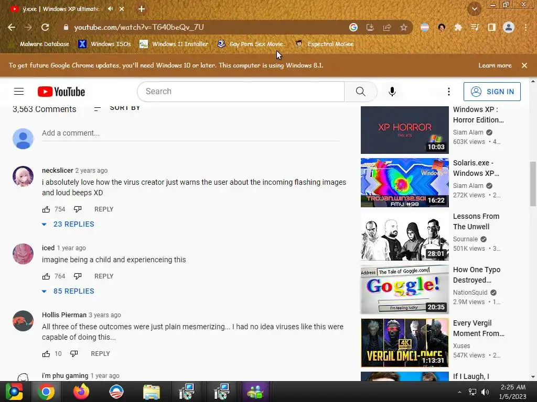Open Malware Database bookmark

pos(40,44)
